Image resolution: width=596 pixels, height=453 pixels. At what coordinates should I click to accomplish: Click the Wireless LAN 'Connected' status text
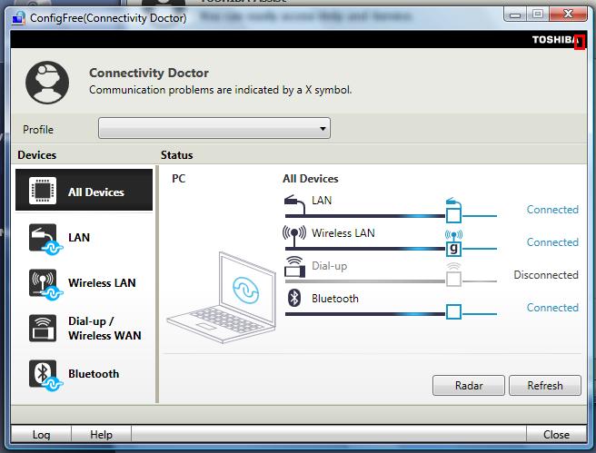click(x=552, y=242)
